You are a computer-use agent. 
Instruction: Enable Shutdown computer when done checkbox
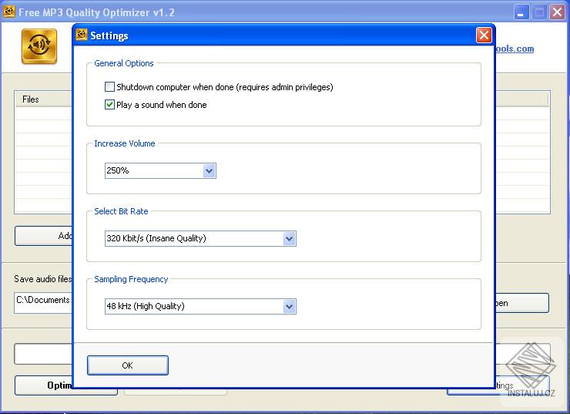click(x=109, y=87)
